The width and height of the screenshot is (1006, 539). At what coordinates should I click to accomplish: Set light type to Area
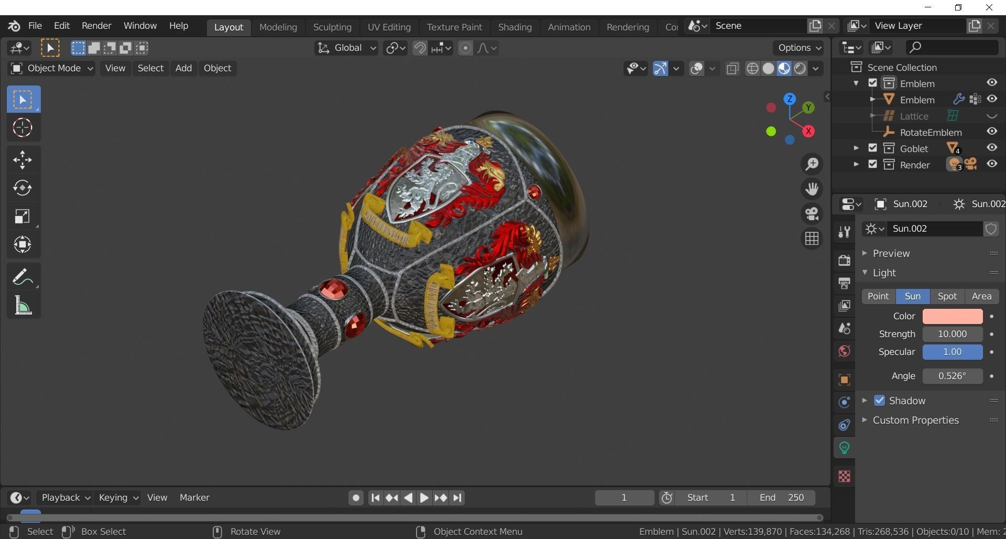(981, 296)
